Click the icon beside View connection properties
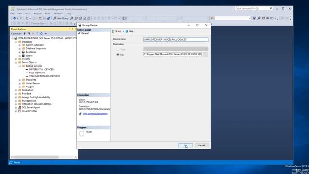This screenshot has height=174, width=309. tap(80, 114)
